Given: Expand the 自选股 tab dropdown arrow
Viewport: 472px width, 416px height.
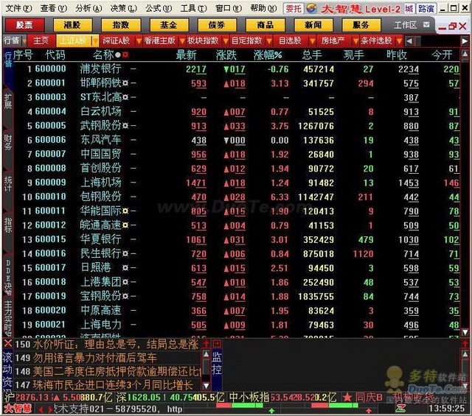Looking at the screenshot, I should 313,40.
